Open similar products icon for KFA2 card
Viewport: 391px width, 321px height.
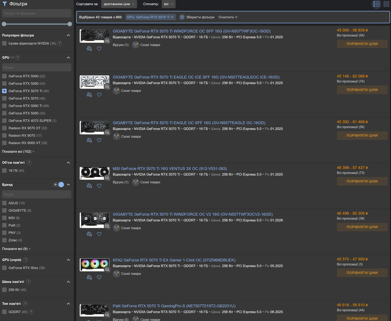point(116,274)
